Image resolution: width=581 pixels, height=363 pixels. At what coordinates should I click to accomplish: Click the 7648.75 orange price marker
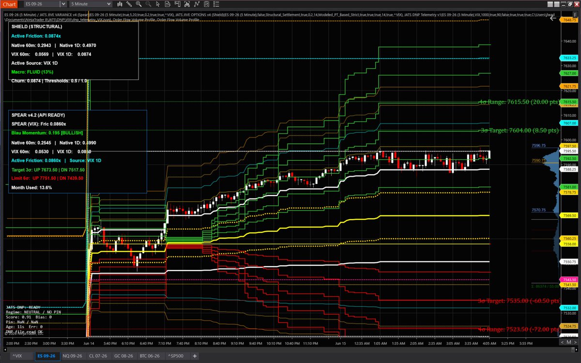click(x=569, y=20)
